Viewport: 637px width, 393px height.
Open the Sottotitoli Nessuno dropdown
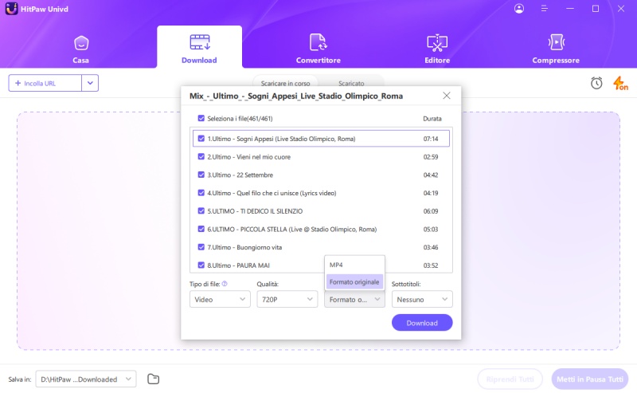click(422, 300)
